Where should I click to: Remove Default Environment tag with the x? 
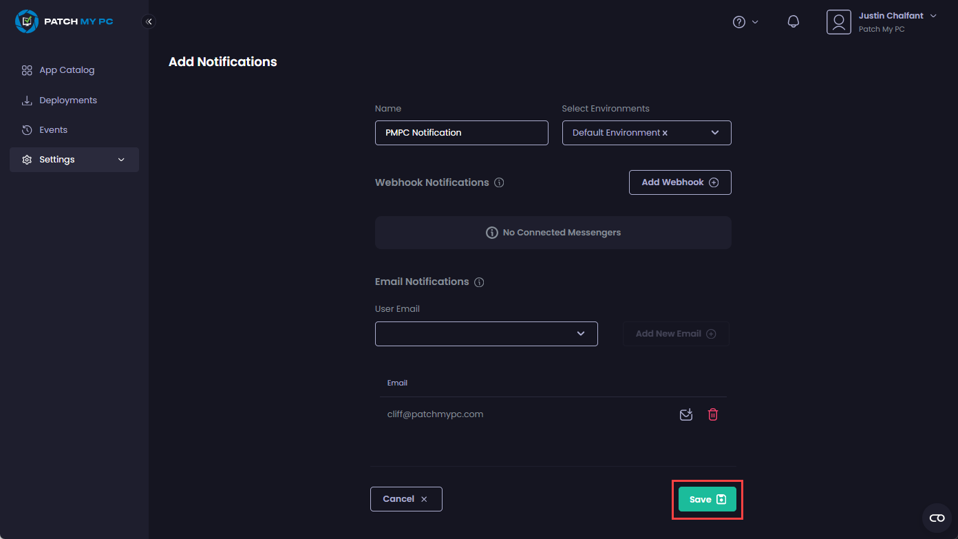click(665, 133)
